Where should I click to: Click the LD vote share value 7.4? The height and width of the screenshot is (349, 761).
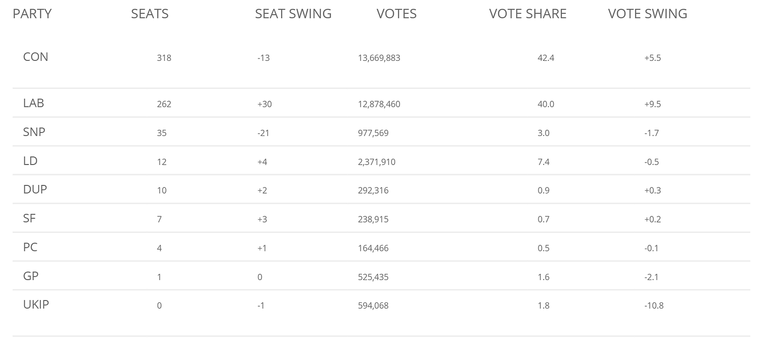pyautogui.click(x=543, y=162)
